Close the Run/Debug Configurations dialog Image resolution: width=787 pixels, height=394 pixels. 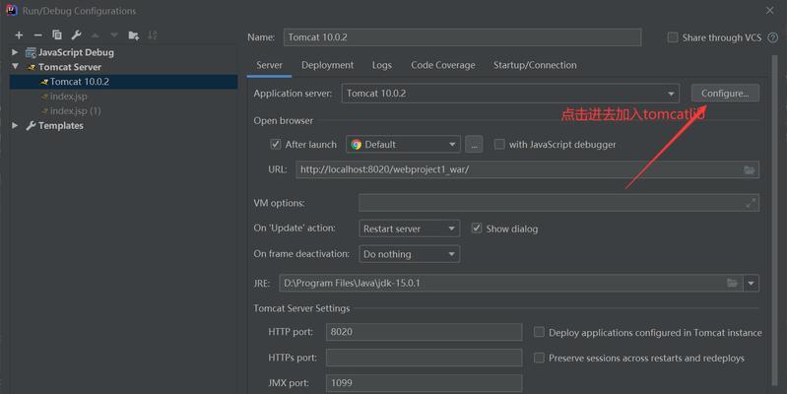pyautogui.click(x=770, y=11)
